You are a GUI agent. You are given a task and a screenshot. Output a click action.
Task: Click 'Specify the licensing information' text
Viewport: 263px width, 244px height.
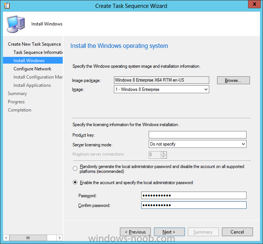[126, 125]
